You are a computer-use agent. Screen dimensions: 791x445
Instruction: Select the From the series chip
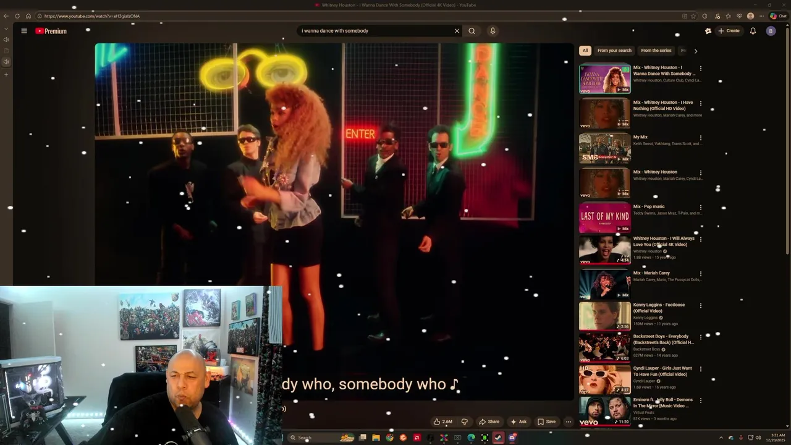656,51
